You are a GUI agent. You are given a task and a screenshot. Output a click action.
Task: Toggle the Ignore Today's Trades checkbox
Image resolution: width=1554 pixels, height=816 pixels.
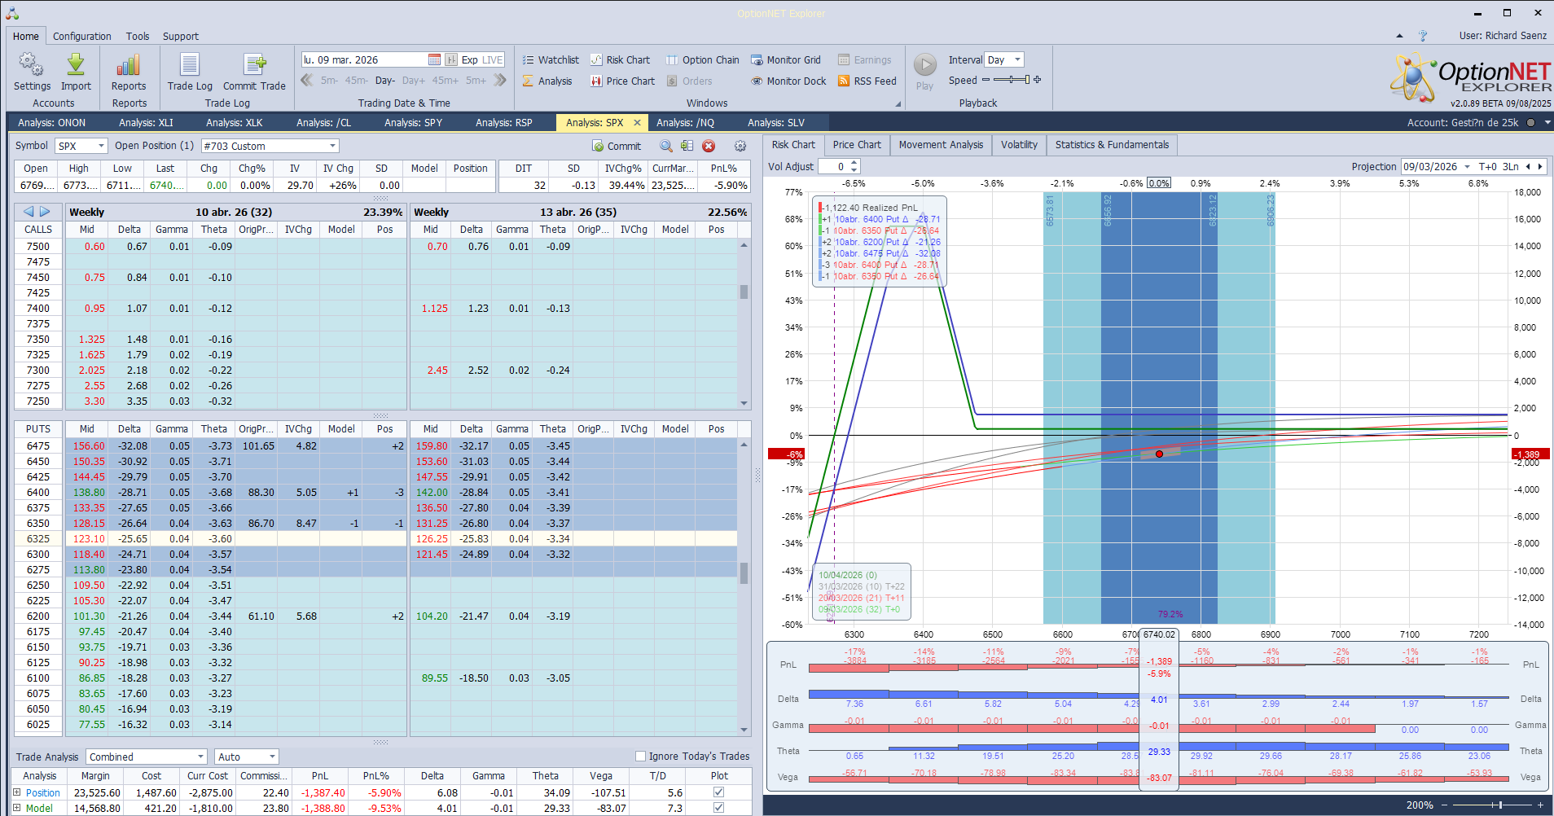point(640,756)
